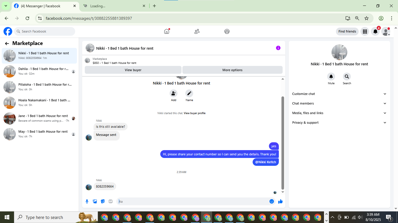This screenshot has width=398, height=223.
Task: Click the chat scrollbar up arrow
Action: 283,79
